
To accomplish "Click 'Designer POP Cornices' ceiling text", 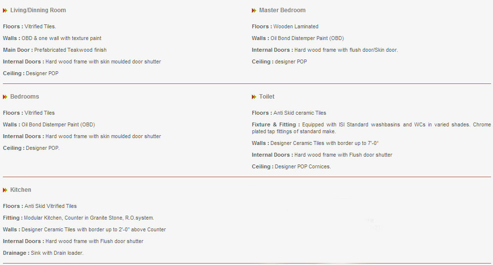I will pyautogui.click(x=303, y=166).
